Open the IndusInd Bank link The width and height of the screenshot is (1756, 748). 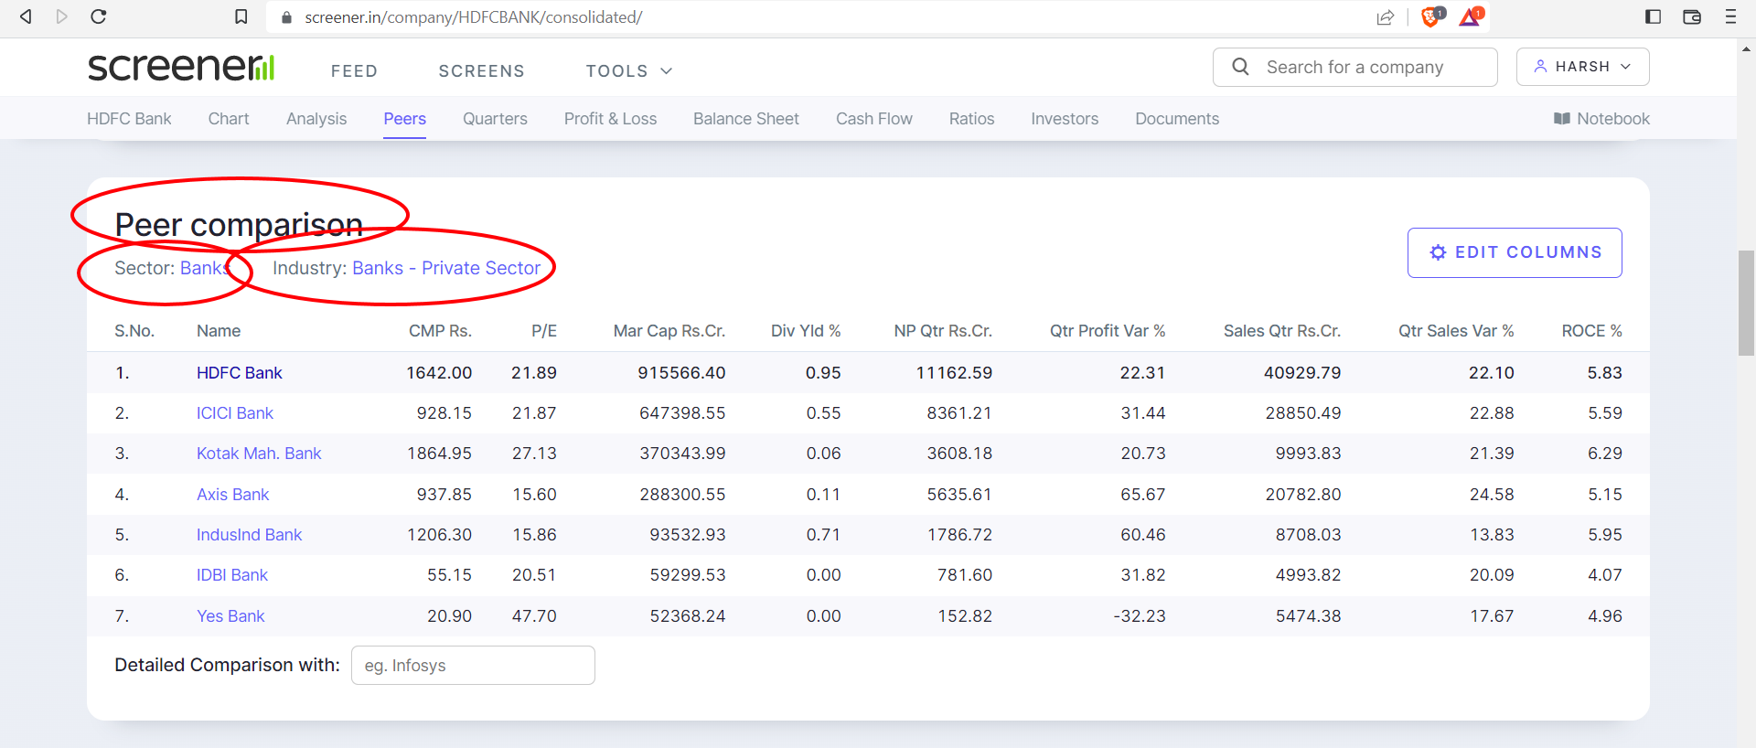[x=249, y=535]
